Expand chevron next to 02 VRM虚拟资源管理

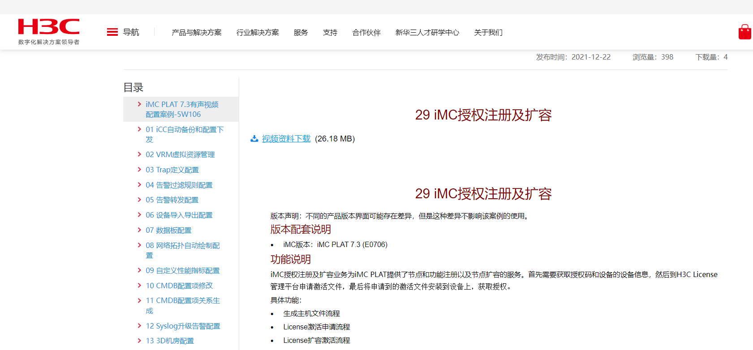139,154
